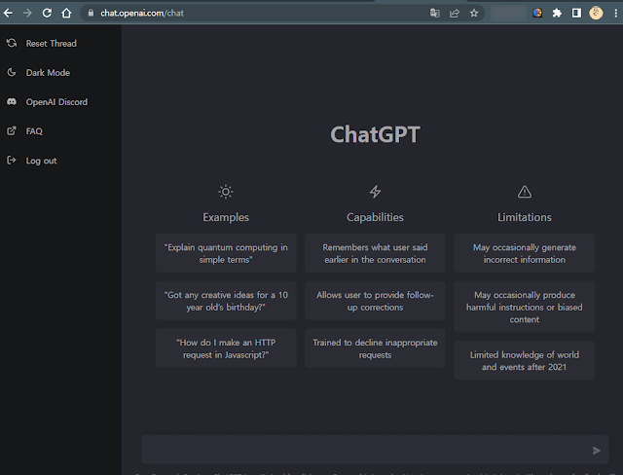This screenshot has width=623, height=475.
Task: Click "Limited knowledge of world" card
Action: pos(525,360)
